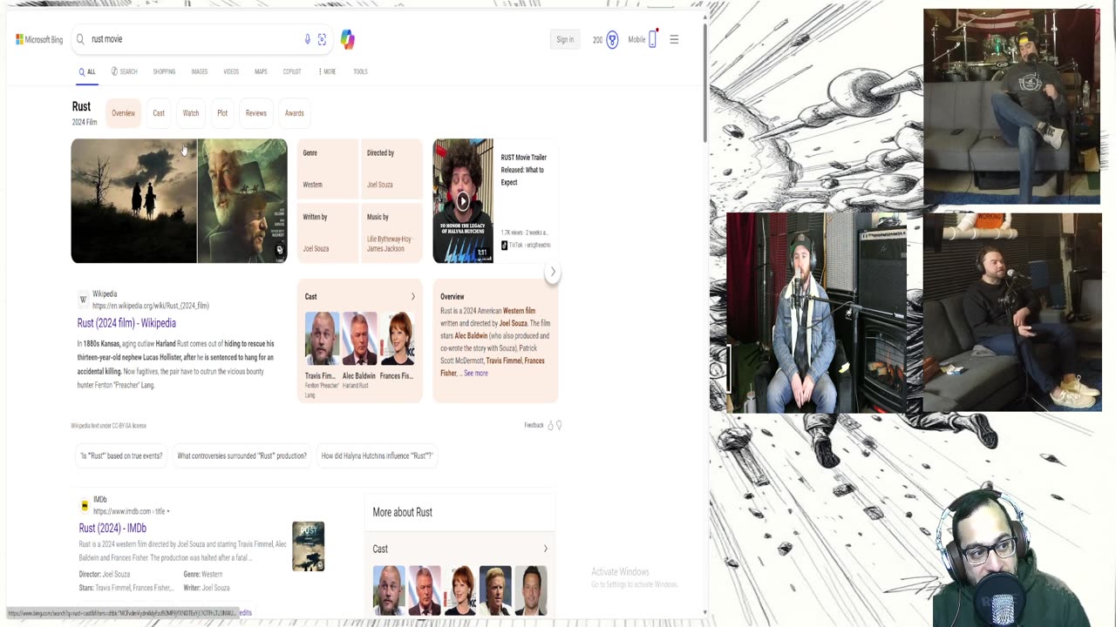The width and height of the screenshot is (1116, 627).
Task: Open Rust (2024) - IMDb link
Action: (112, 528)
